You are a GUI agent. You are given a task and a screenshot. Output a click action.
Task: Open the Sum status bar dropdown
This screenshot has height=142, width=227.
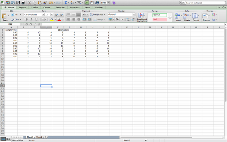(x=146, y=140)
